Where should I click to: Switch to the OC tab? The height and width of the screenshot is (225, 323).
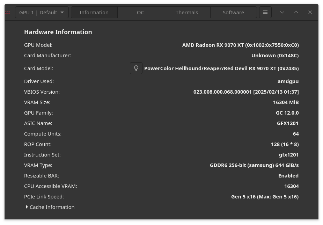coord(140,12)
